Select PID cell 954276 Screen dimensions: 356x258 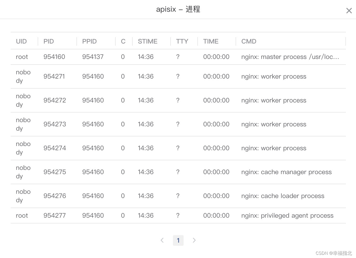[x=55, y=196]
